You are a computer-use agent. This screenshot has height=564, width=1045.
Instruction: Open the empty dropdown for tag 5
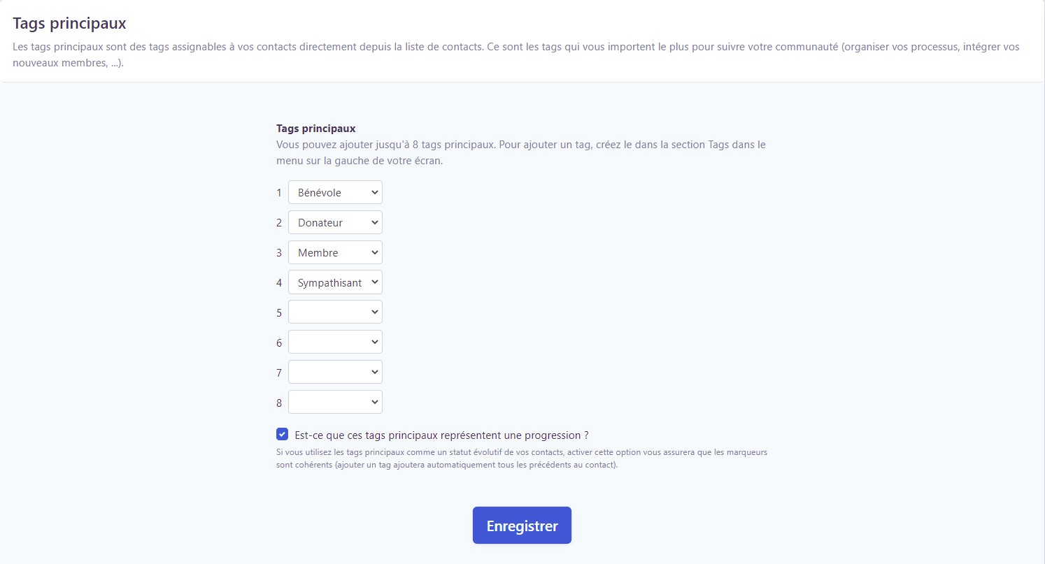point(334,312)
